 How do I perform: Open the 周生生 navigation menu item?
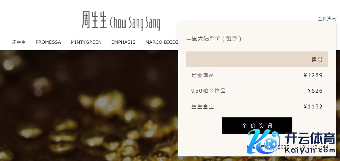[19, 42]
